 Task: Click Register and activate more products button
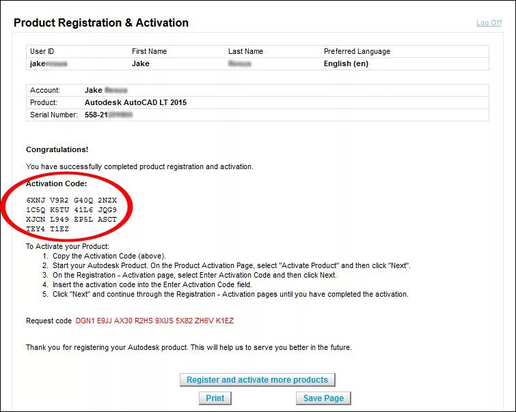(258, 380)
